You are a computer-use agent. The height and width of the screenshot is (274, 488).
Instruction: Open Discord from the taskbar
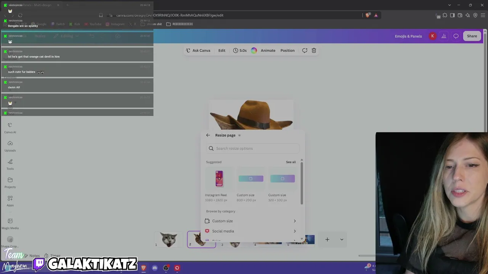[154, 268]
